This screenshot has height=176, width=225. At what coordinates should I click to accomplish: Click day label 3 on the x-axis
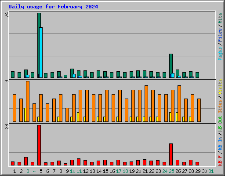tap(28, 171)
